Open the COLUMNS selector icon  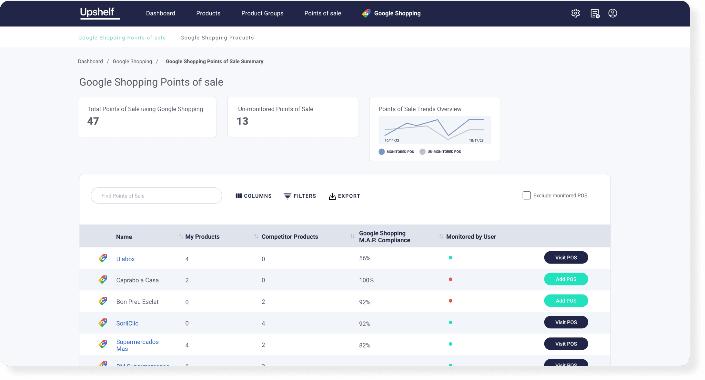pos(238,196)
